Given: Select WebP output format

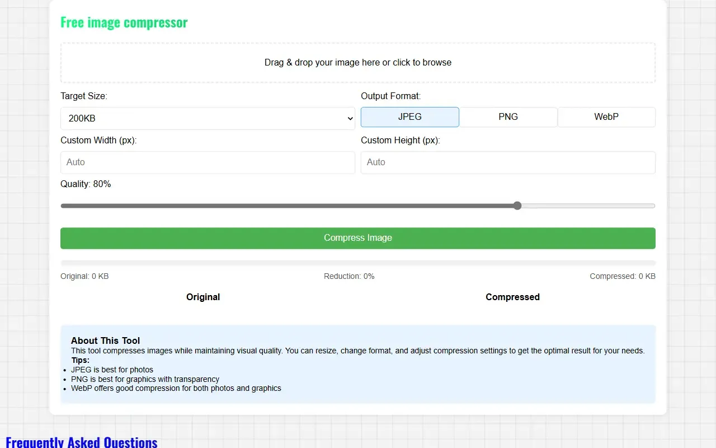Looking at the screenshot, I should click(606, 117).
